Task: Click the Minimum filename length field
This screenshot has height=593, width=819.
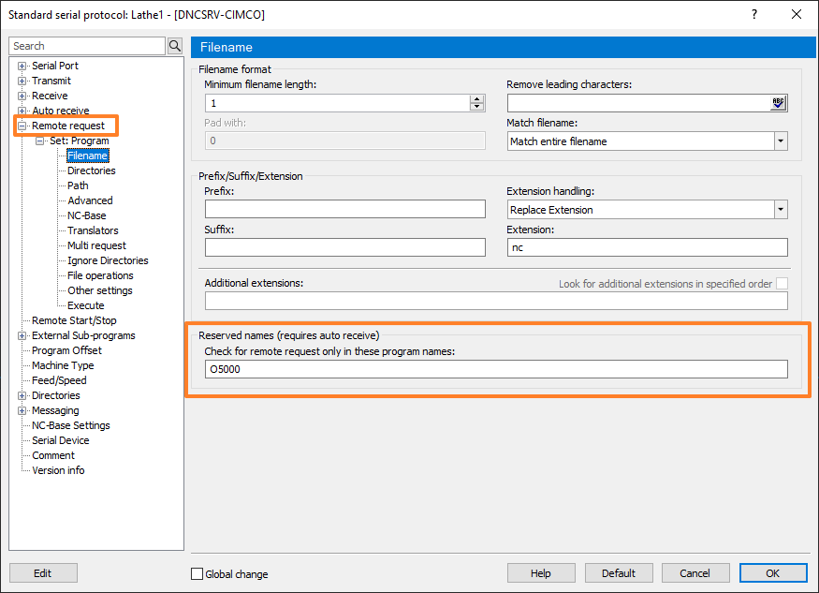Action: tap(337, 103)
